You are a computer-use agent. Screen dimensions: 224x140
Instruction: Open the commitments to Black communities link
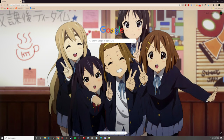(112, 133)
